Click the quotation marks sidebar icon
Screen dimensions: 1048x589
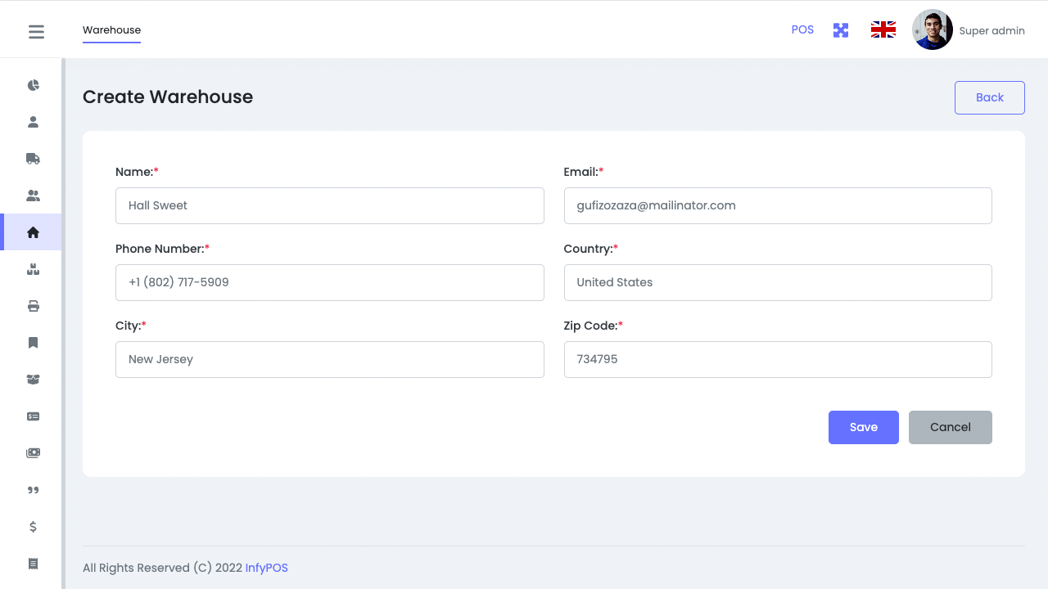coord(33,490)
